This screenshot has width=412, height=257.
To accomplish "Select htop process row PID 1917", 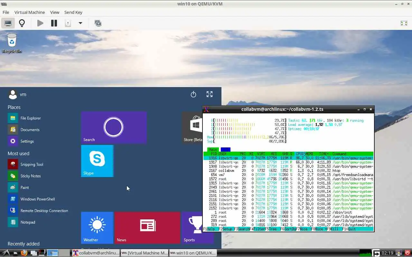I will click(x=288, y=162).
